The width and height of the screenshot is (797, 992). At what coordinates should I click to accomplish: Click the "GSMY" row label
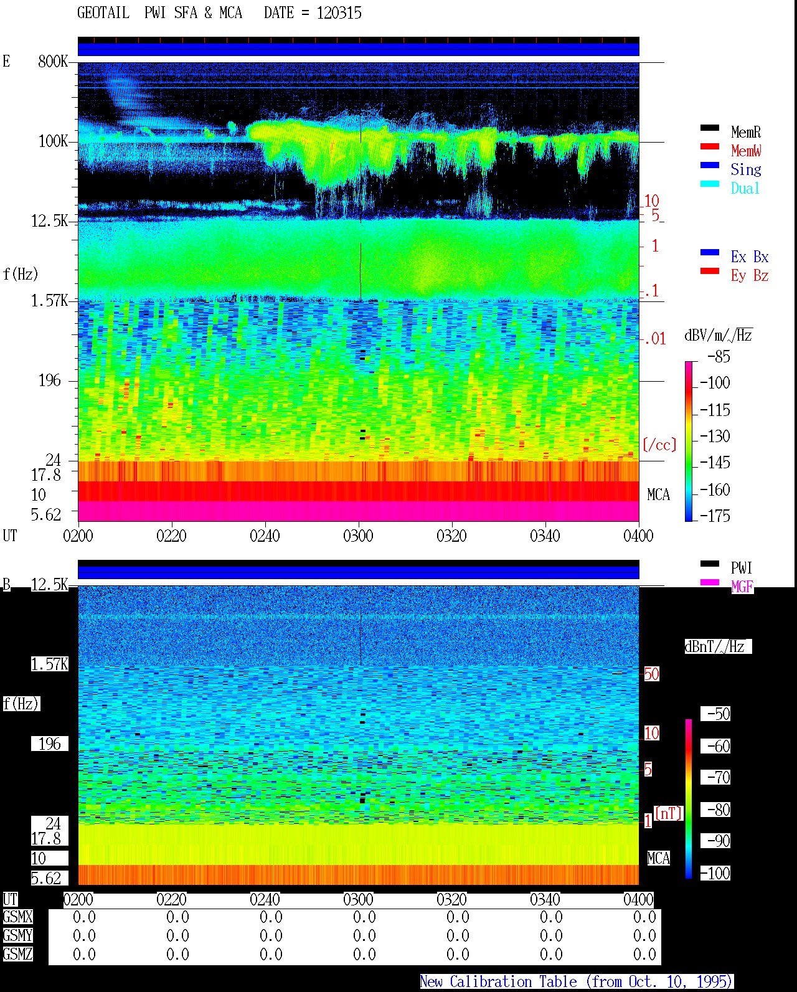17,936
